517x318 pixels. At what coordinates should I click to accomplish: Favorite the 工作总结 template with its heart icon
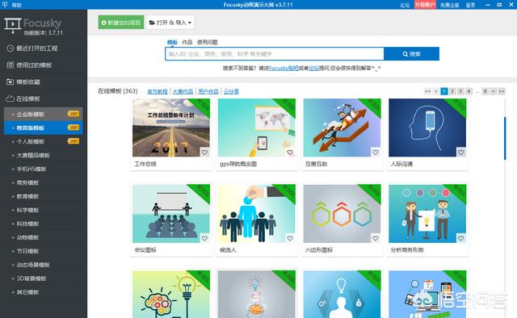pos(204,153)
